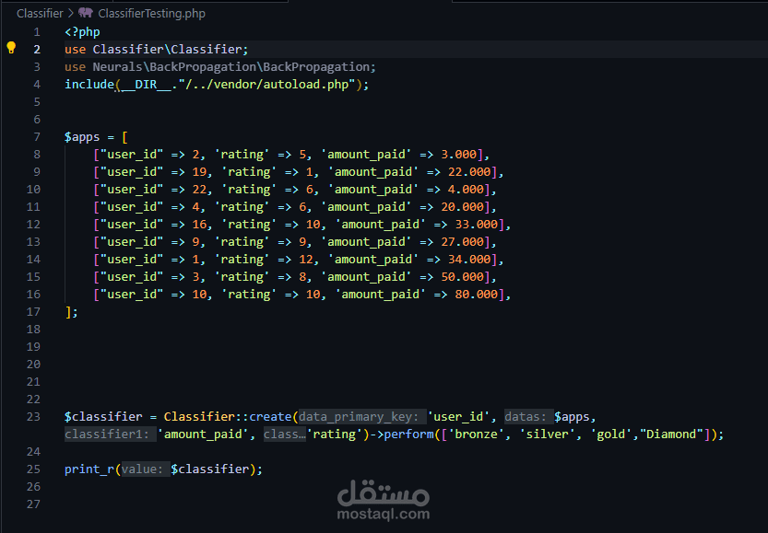Viewport: 768px width, 533px height.
Task: Click the data_primary_key inlay hint
Action: pyautogui.click(x=362, y=417)
